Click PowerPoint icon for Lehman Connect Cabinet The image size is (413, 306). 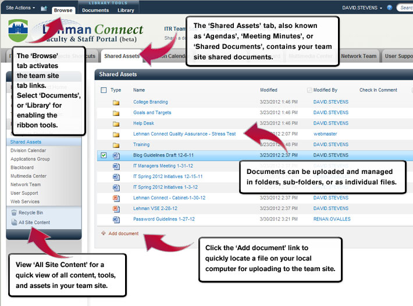click(116, 198)
